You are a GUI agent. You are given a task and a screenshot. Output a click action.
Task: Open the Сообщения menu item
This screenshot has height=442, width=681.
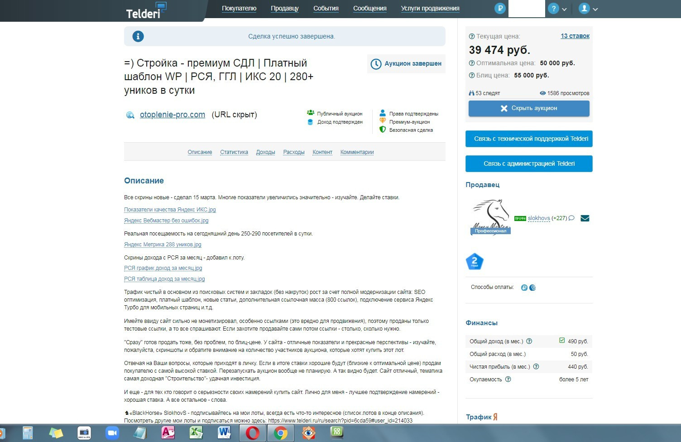point(370,8)
